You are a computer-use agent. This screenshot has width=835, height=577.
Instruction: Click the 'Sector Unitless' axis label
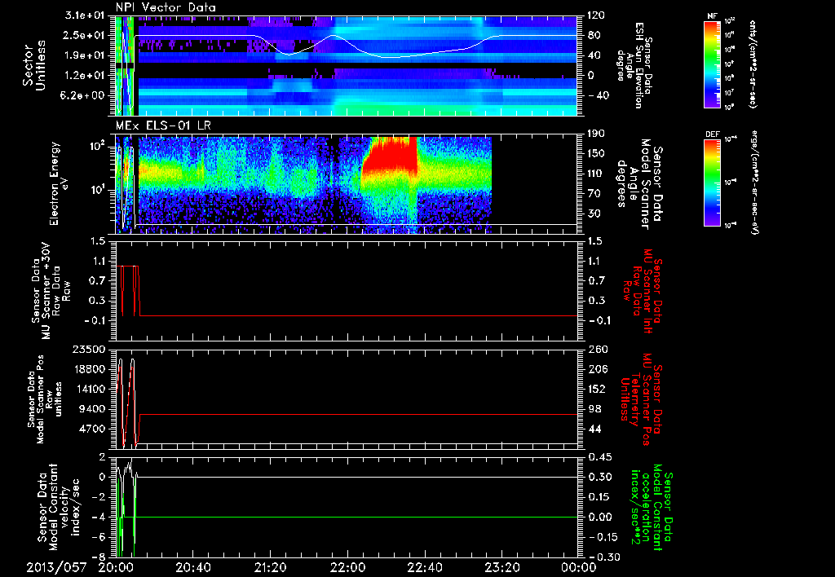coord(33,65)
